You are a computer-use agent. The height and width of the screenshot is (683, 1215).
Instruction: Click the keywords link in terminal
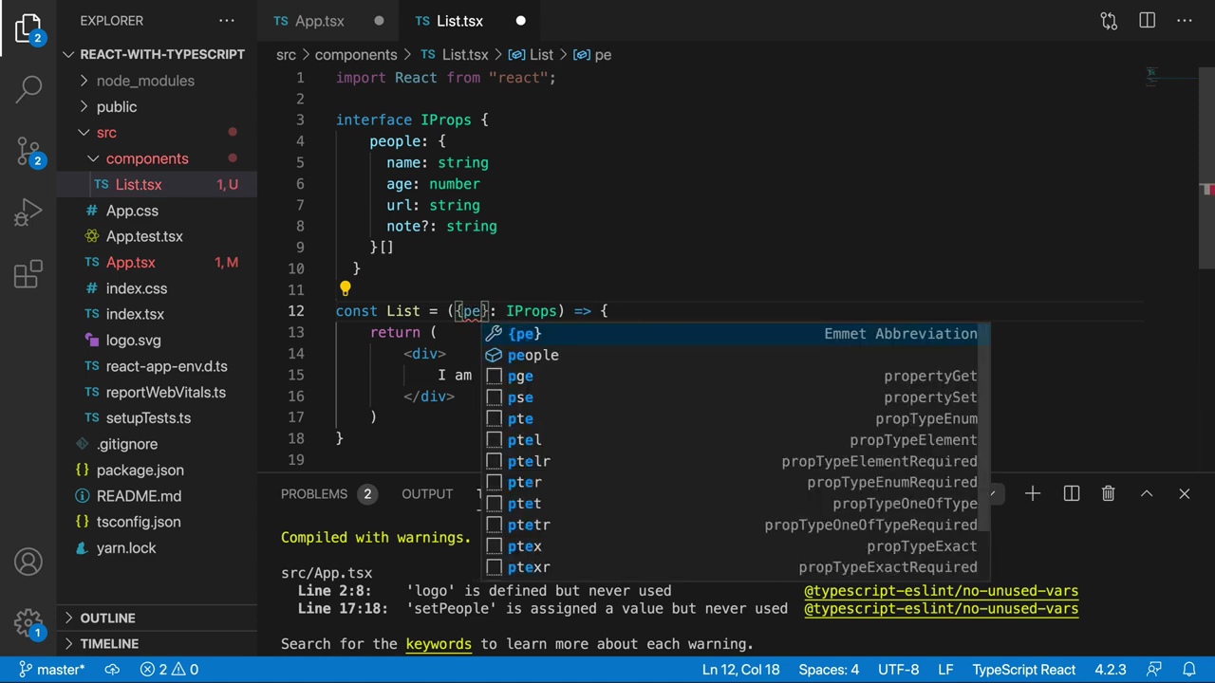pos(439,643)
